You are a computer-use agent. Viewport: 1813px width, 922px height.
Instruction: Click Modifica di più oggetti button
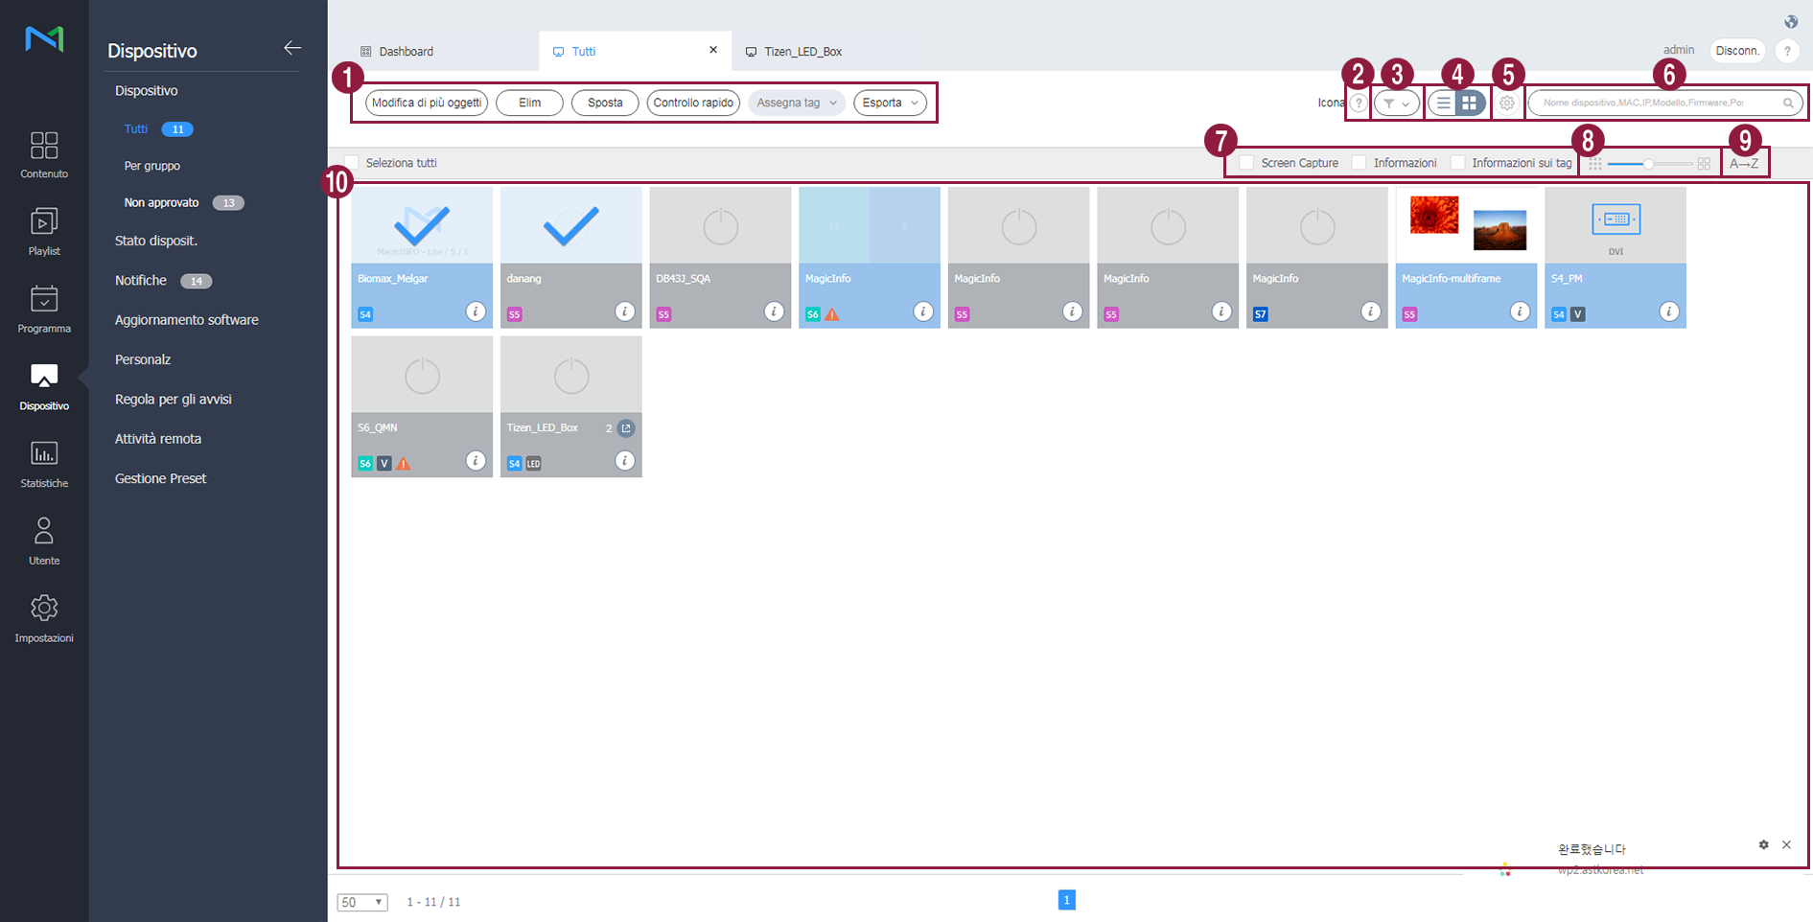427,103
